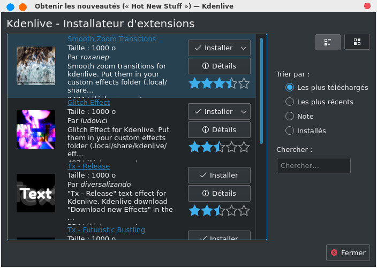
Task: Close dialog with Fermer button
Action: (x=348, y=252)
